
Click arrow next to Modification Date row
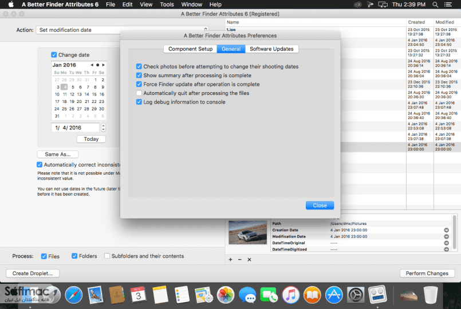446,236
